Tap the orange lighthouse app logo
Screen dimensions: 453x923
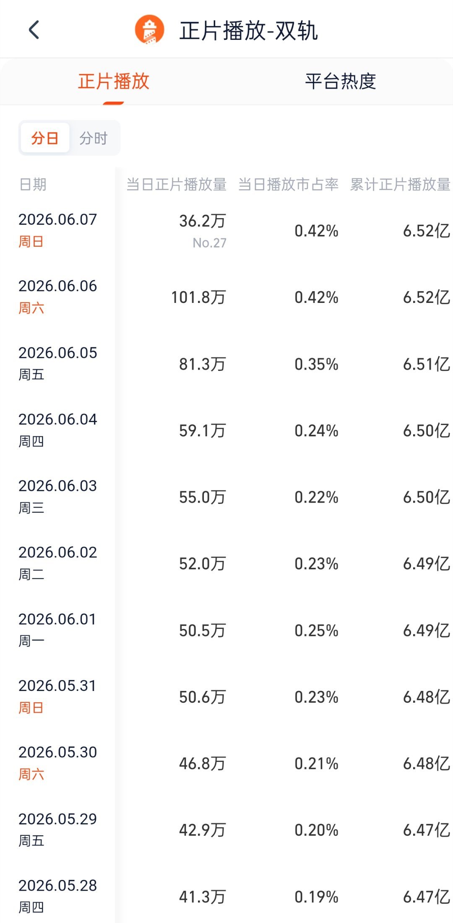point(149,30)
